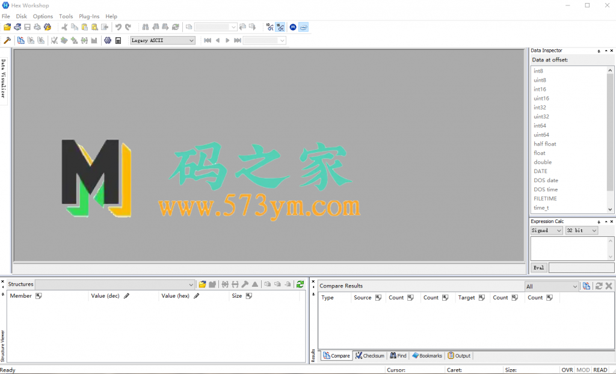Click the Expression Calc result field
This screenshot has width=616, height=374.
pos(582,268)
